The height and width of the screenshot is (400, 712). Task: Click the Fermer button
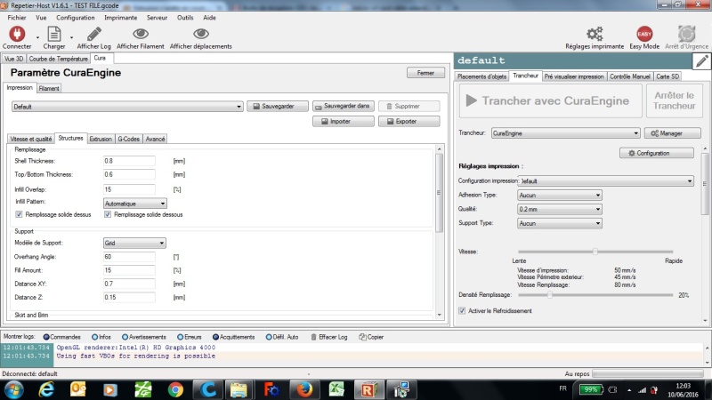(x=425, y=73)
